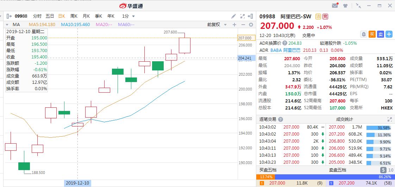The image size is (395, 187).
Task: Switch to 分时 chart tab
Action: click(37, 16)
